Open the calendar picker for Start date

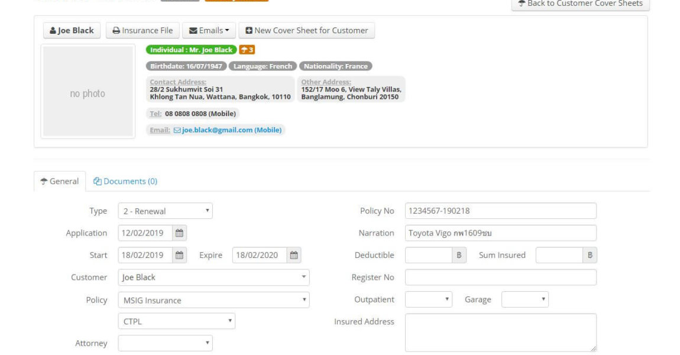(178, 254)
